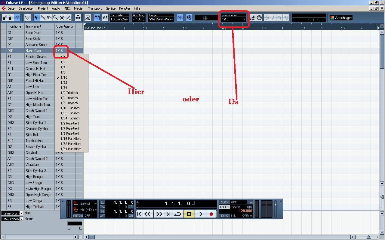Toggle Solo Instrument drum button
The image size is (385, 240).
11,18
